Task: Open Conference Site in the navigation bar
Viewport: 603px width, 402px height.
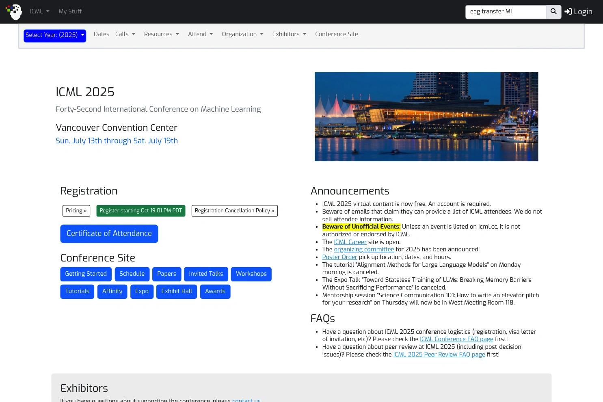Action: tap(337, 35)
